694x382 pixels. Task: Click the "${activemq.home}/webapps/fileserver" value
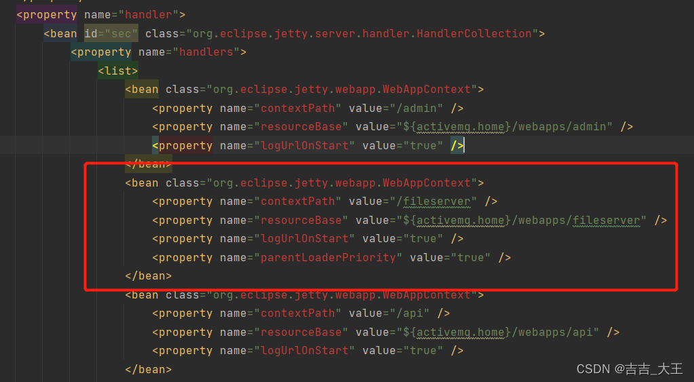click(x=522, y=221)
